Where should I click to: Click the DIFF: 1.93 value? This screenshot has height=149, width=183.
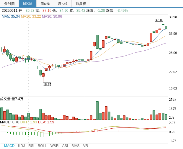click(x=29, y=122)
